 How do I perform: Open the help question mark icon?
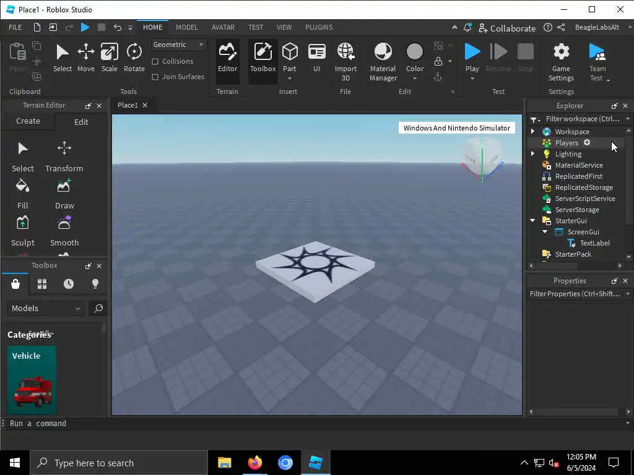coord(547,27)
